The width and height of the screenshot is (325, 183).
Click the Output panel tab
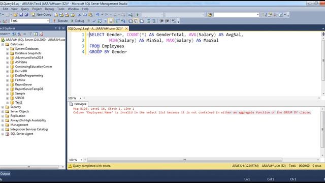pyautogui.click(x=5, y=174)
